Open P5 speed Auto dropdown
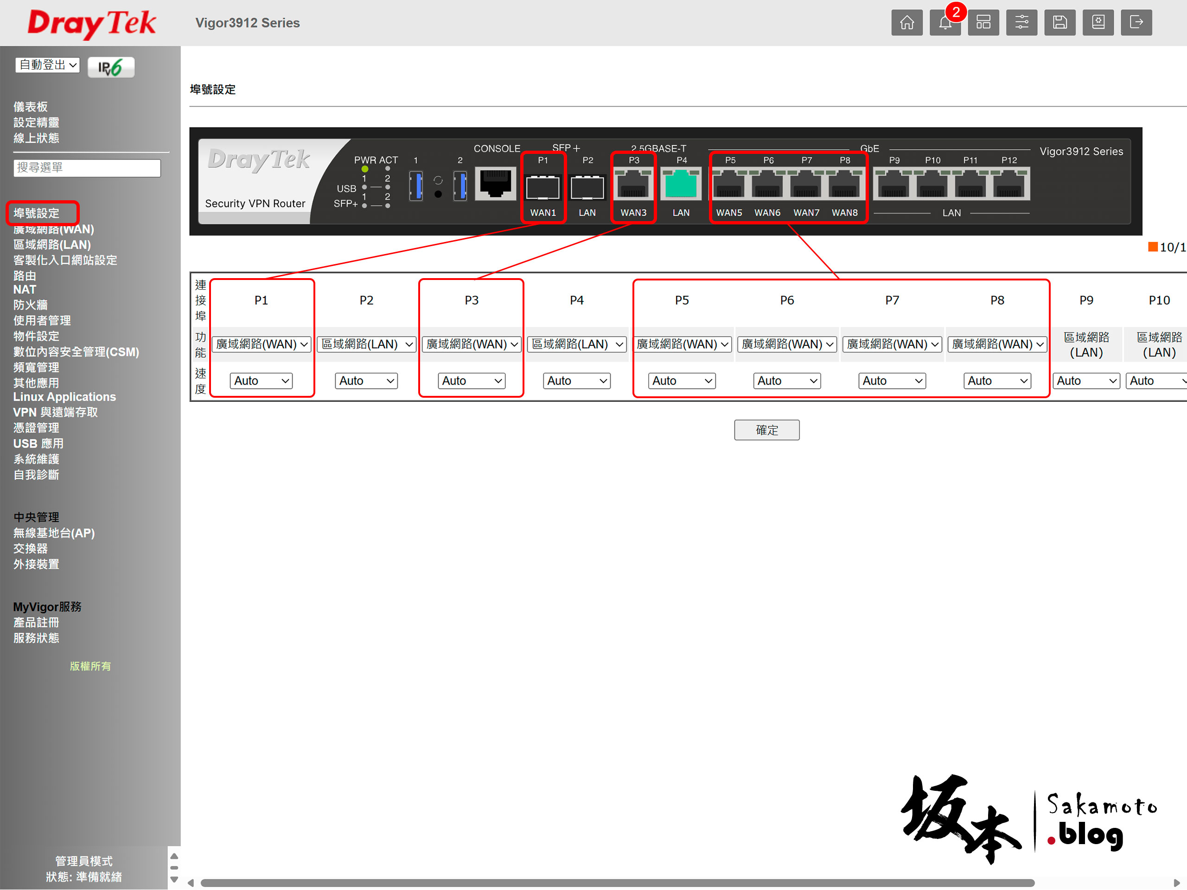1187x890 pixels. (682, 381)
